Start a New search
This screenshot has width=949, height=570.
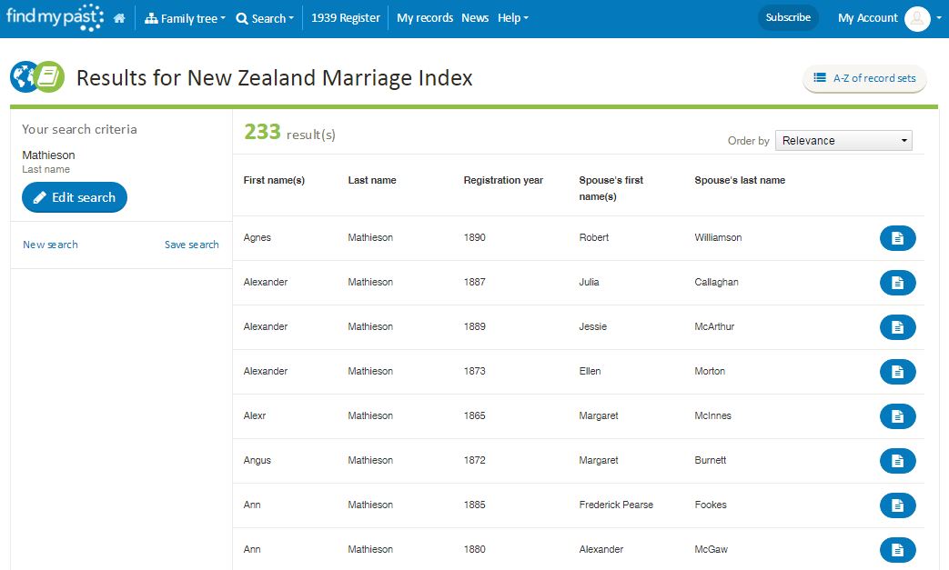pos(50,245)
